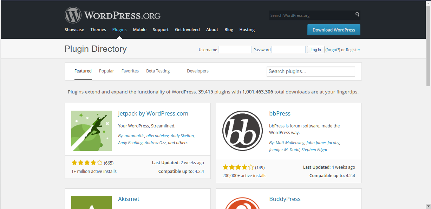
Task: Open the Support menu item
Action: pos(161,30)
